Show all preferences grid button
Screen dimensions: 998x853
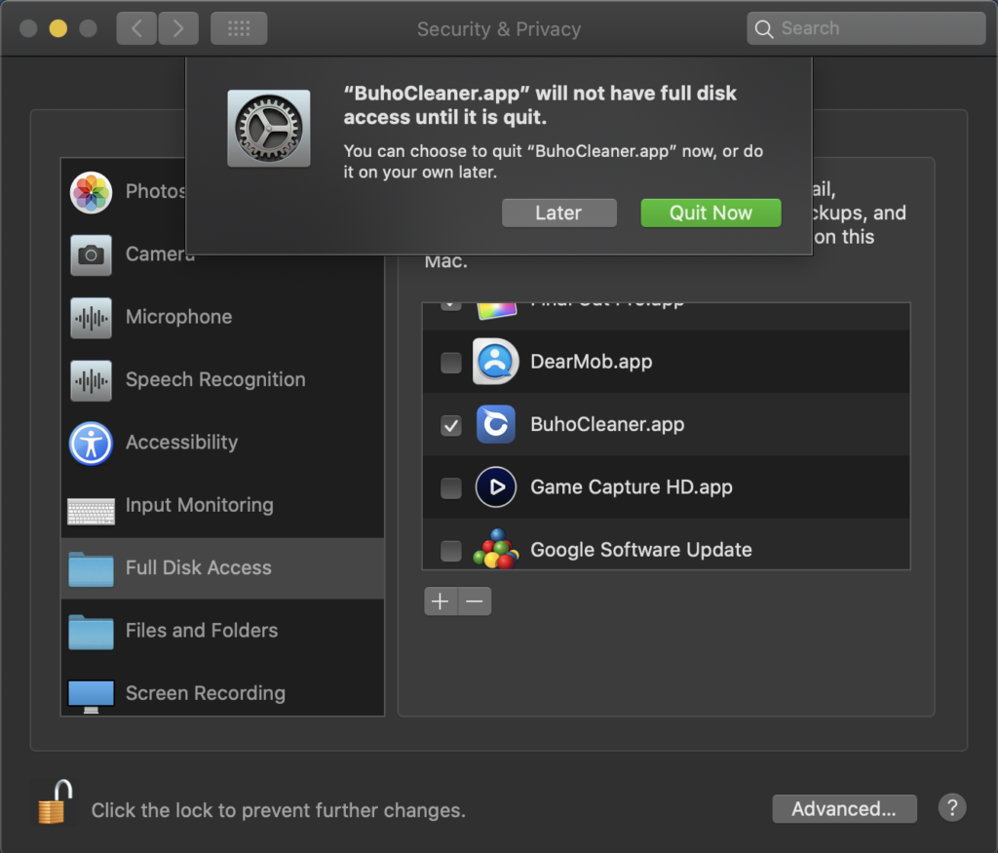click(239, 28)
